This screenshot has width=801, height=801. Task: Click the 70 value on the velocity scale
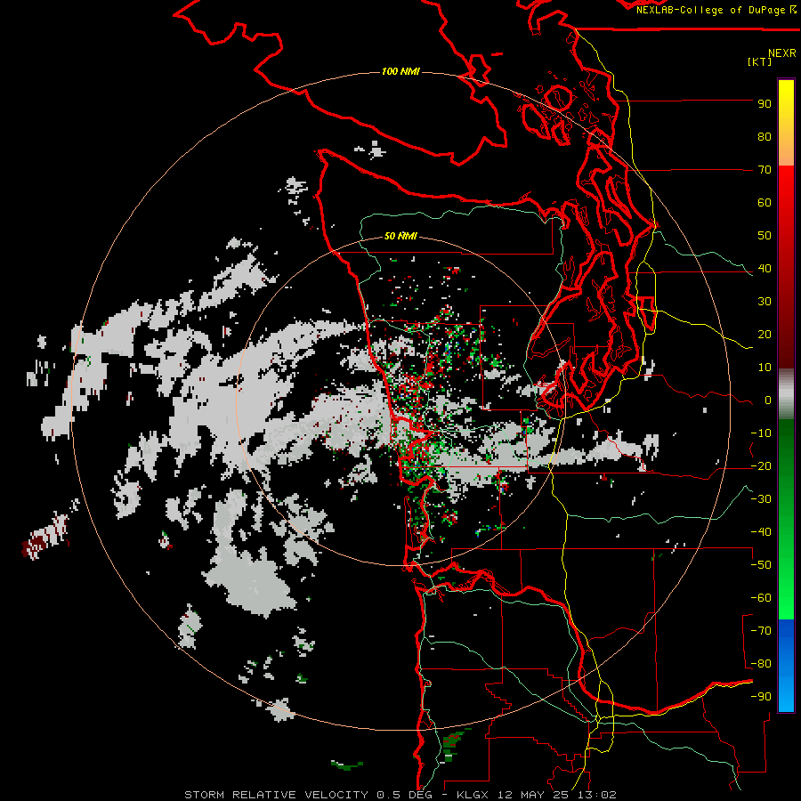click(x=765, y=170)
